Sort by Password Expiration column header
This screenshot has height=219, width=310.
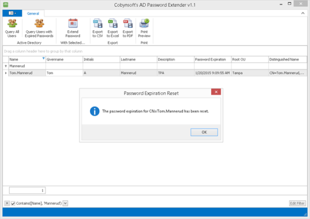tap(213, 60)
